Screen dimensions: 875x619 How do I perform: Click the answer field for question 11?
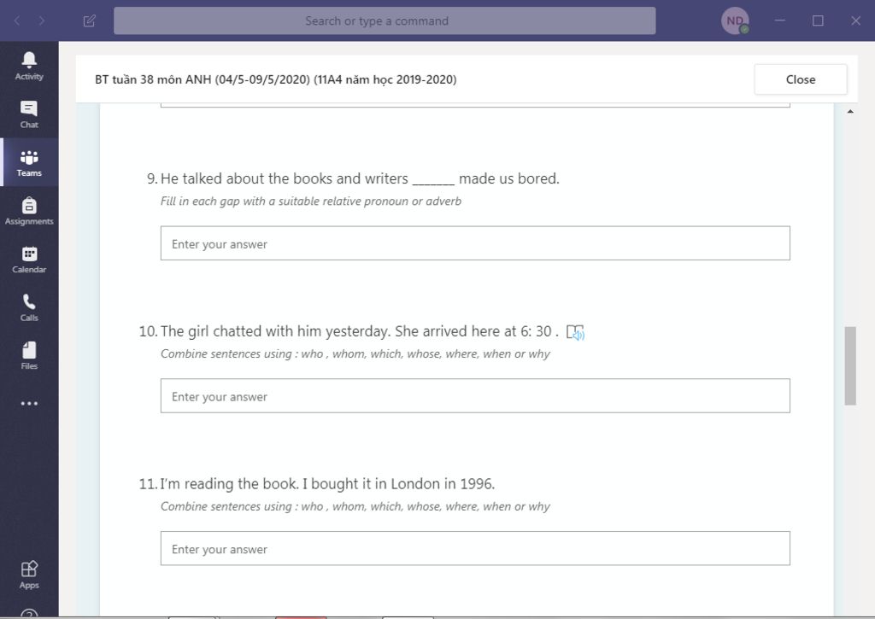click(x=475, y=548)
